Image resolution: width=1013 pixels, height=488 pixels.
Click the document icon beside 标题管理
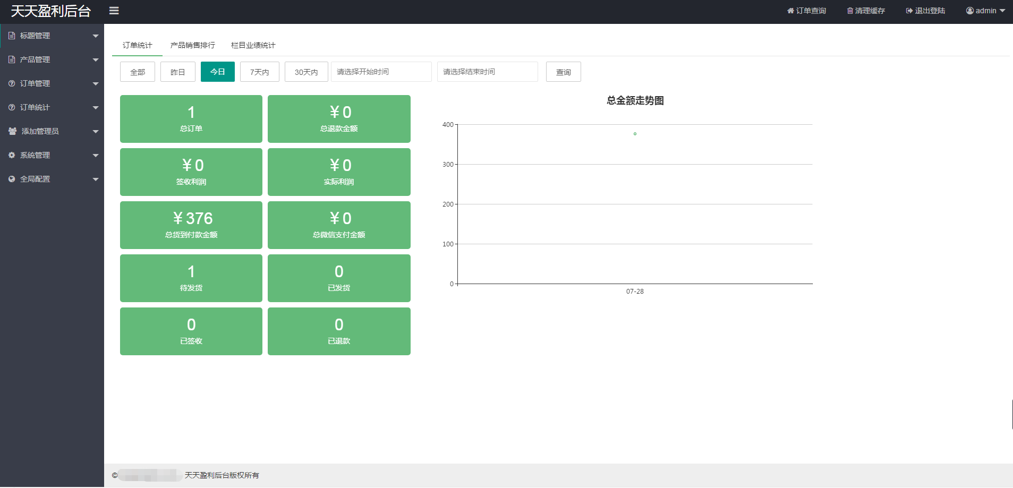pos(12,36)
